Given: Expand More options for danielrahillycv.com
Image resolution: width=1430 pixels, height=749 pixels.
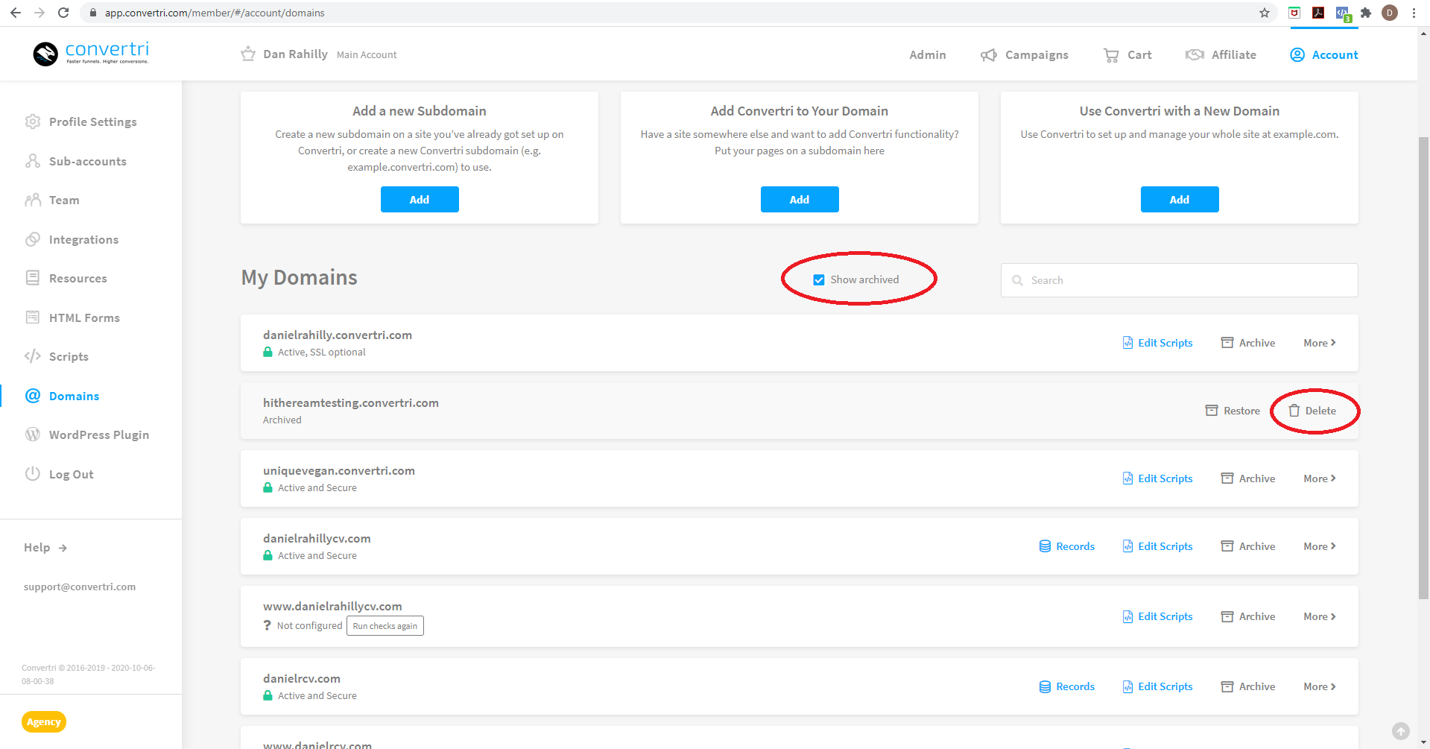Looking at the screenshot, I should point(1318,546).
